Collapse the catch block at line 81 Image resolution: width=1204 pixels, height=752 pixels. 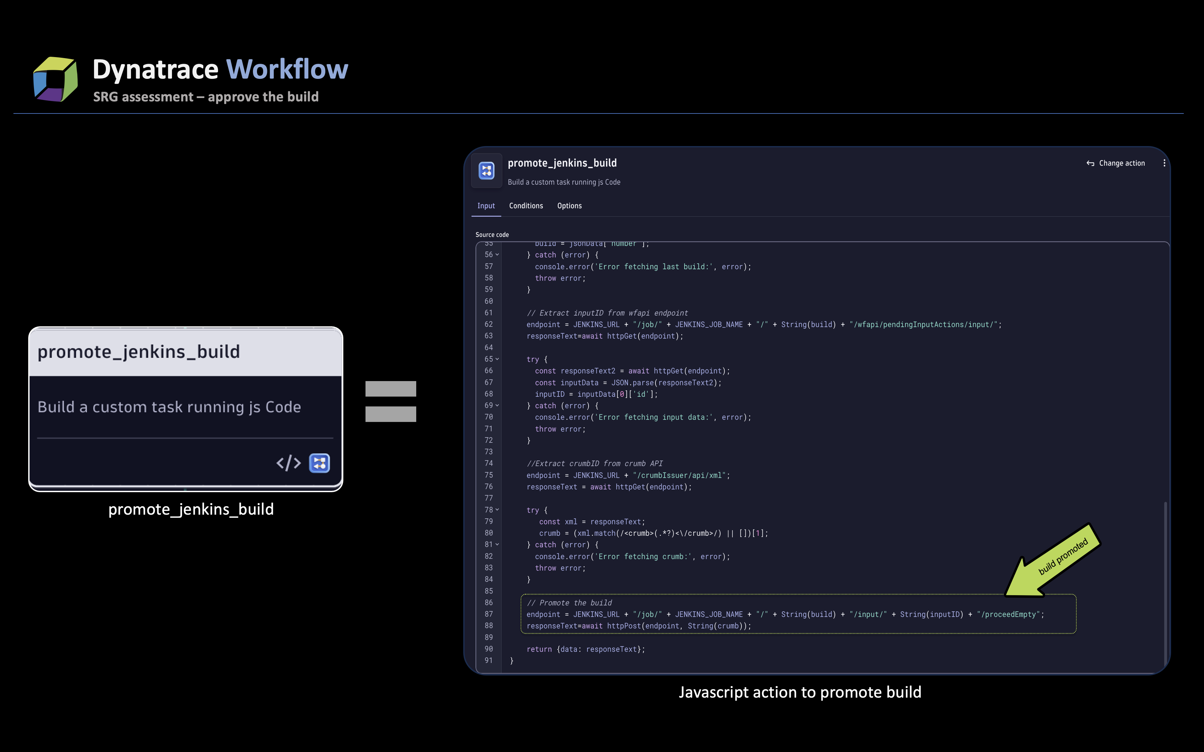click(497, 545)
